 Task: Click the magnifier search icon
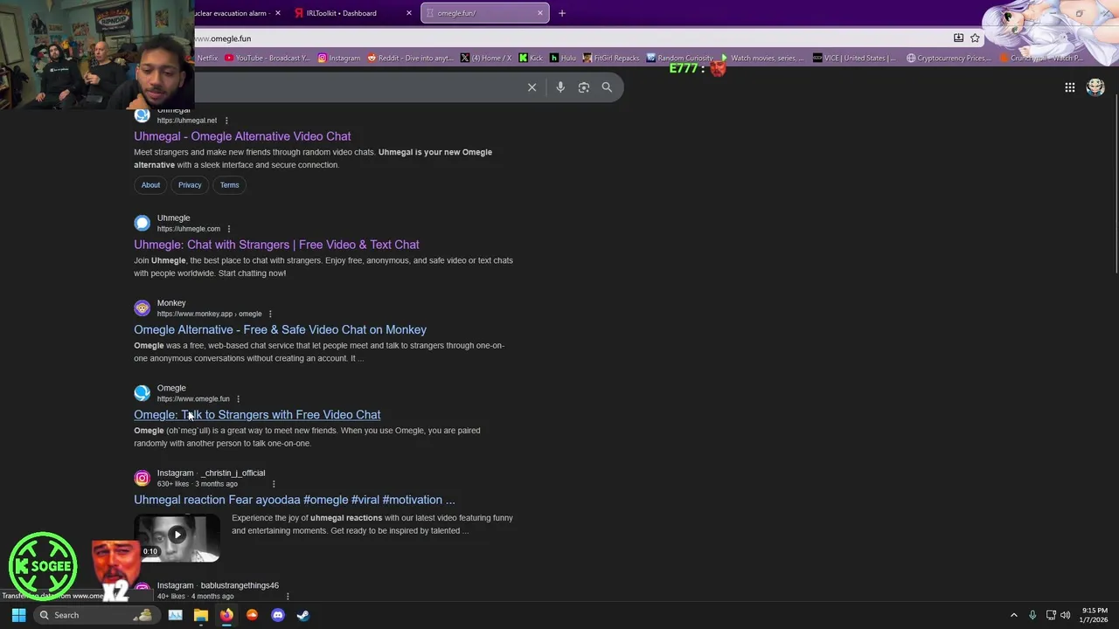[607, 87]
